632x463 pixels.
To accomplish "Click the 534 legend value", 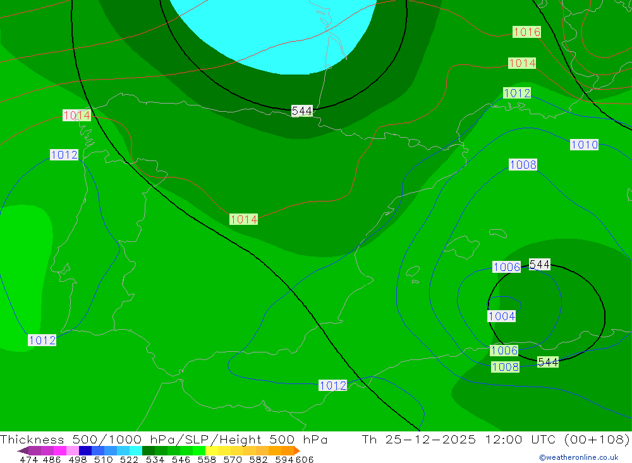I will (x=155, y=460).
